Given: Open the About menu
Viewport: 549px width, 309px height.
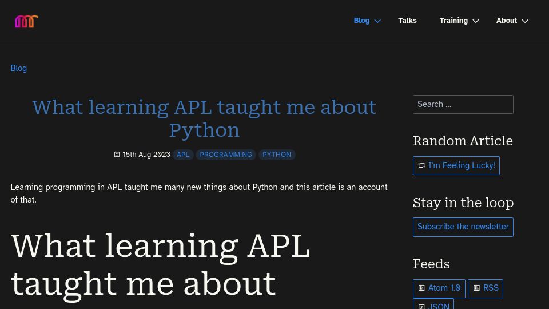Looking at the screenshot, I should 506,21.
